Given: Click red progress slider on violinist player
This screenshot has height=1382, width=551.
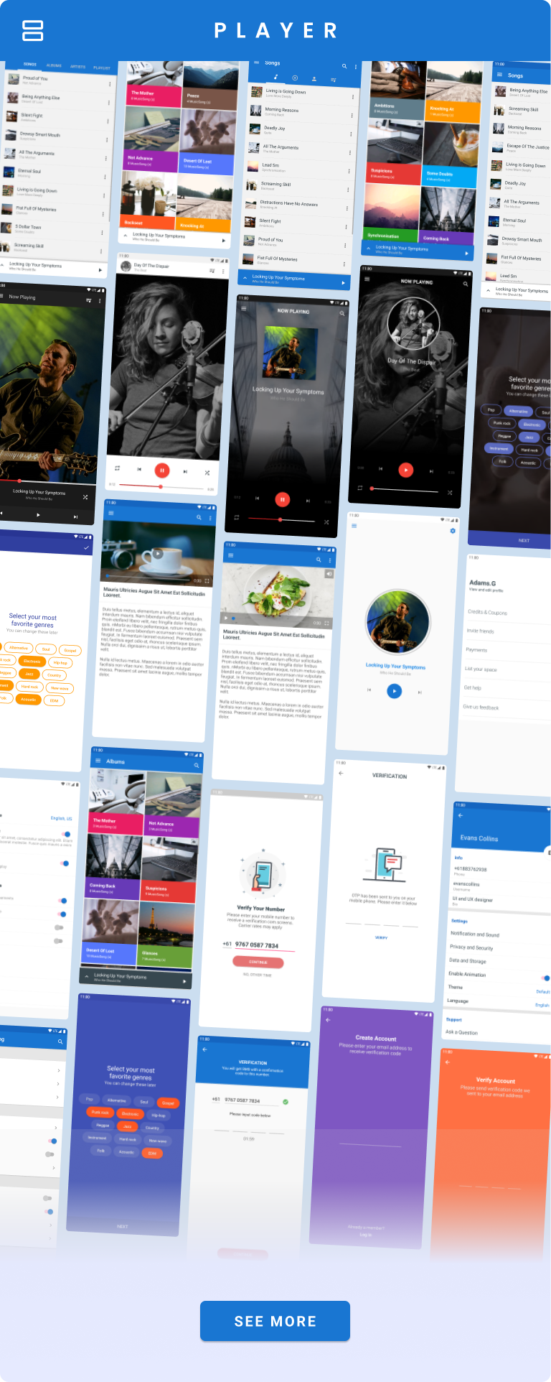Looking at the screenshot, I should (161, 486).
